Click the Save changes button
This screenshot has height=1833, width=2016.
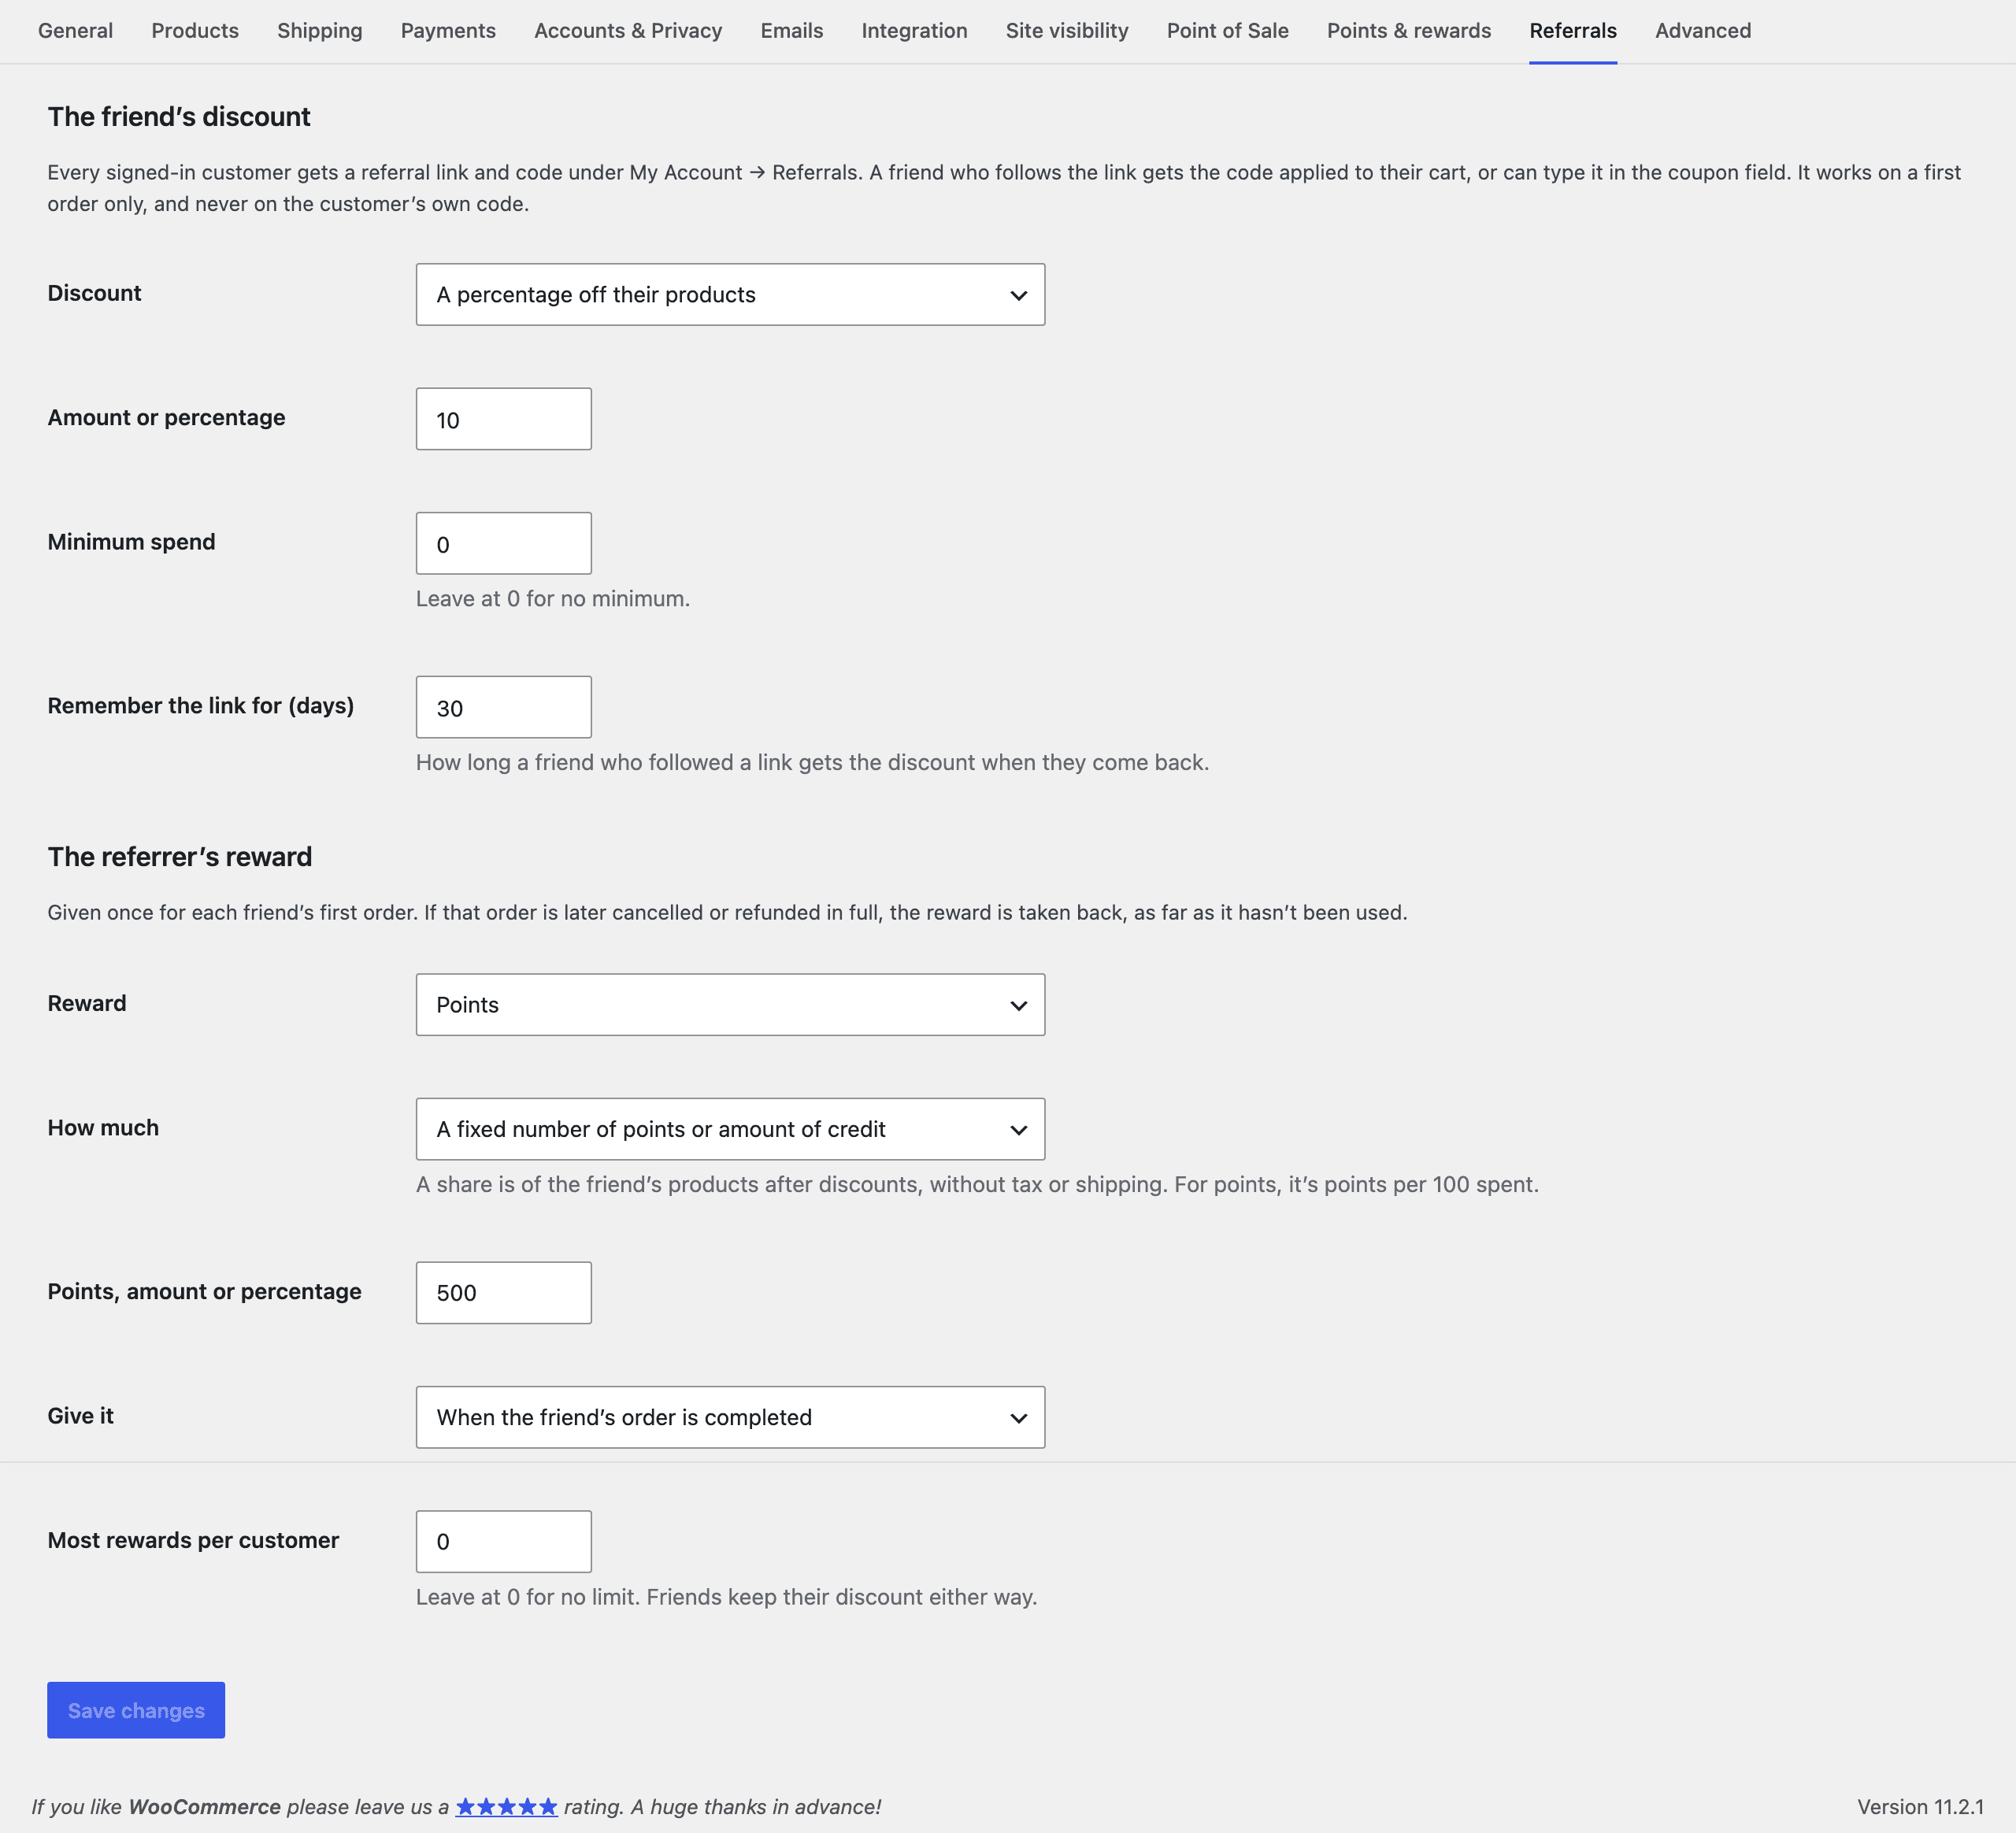136,1710
